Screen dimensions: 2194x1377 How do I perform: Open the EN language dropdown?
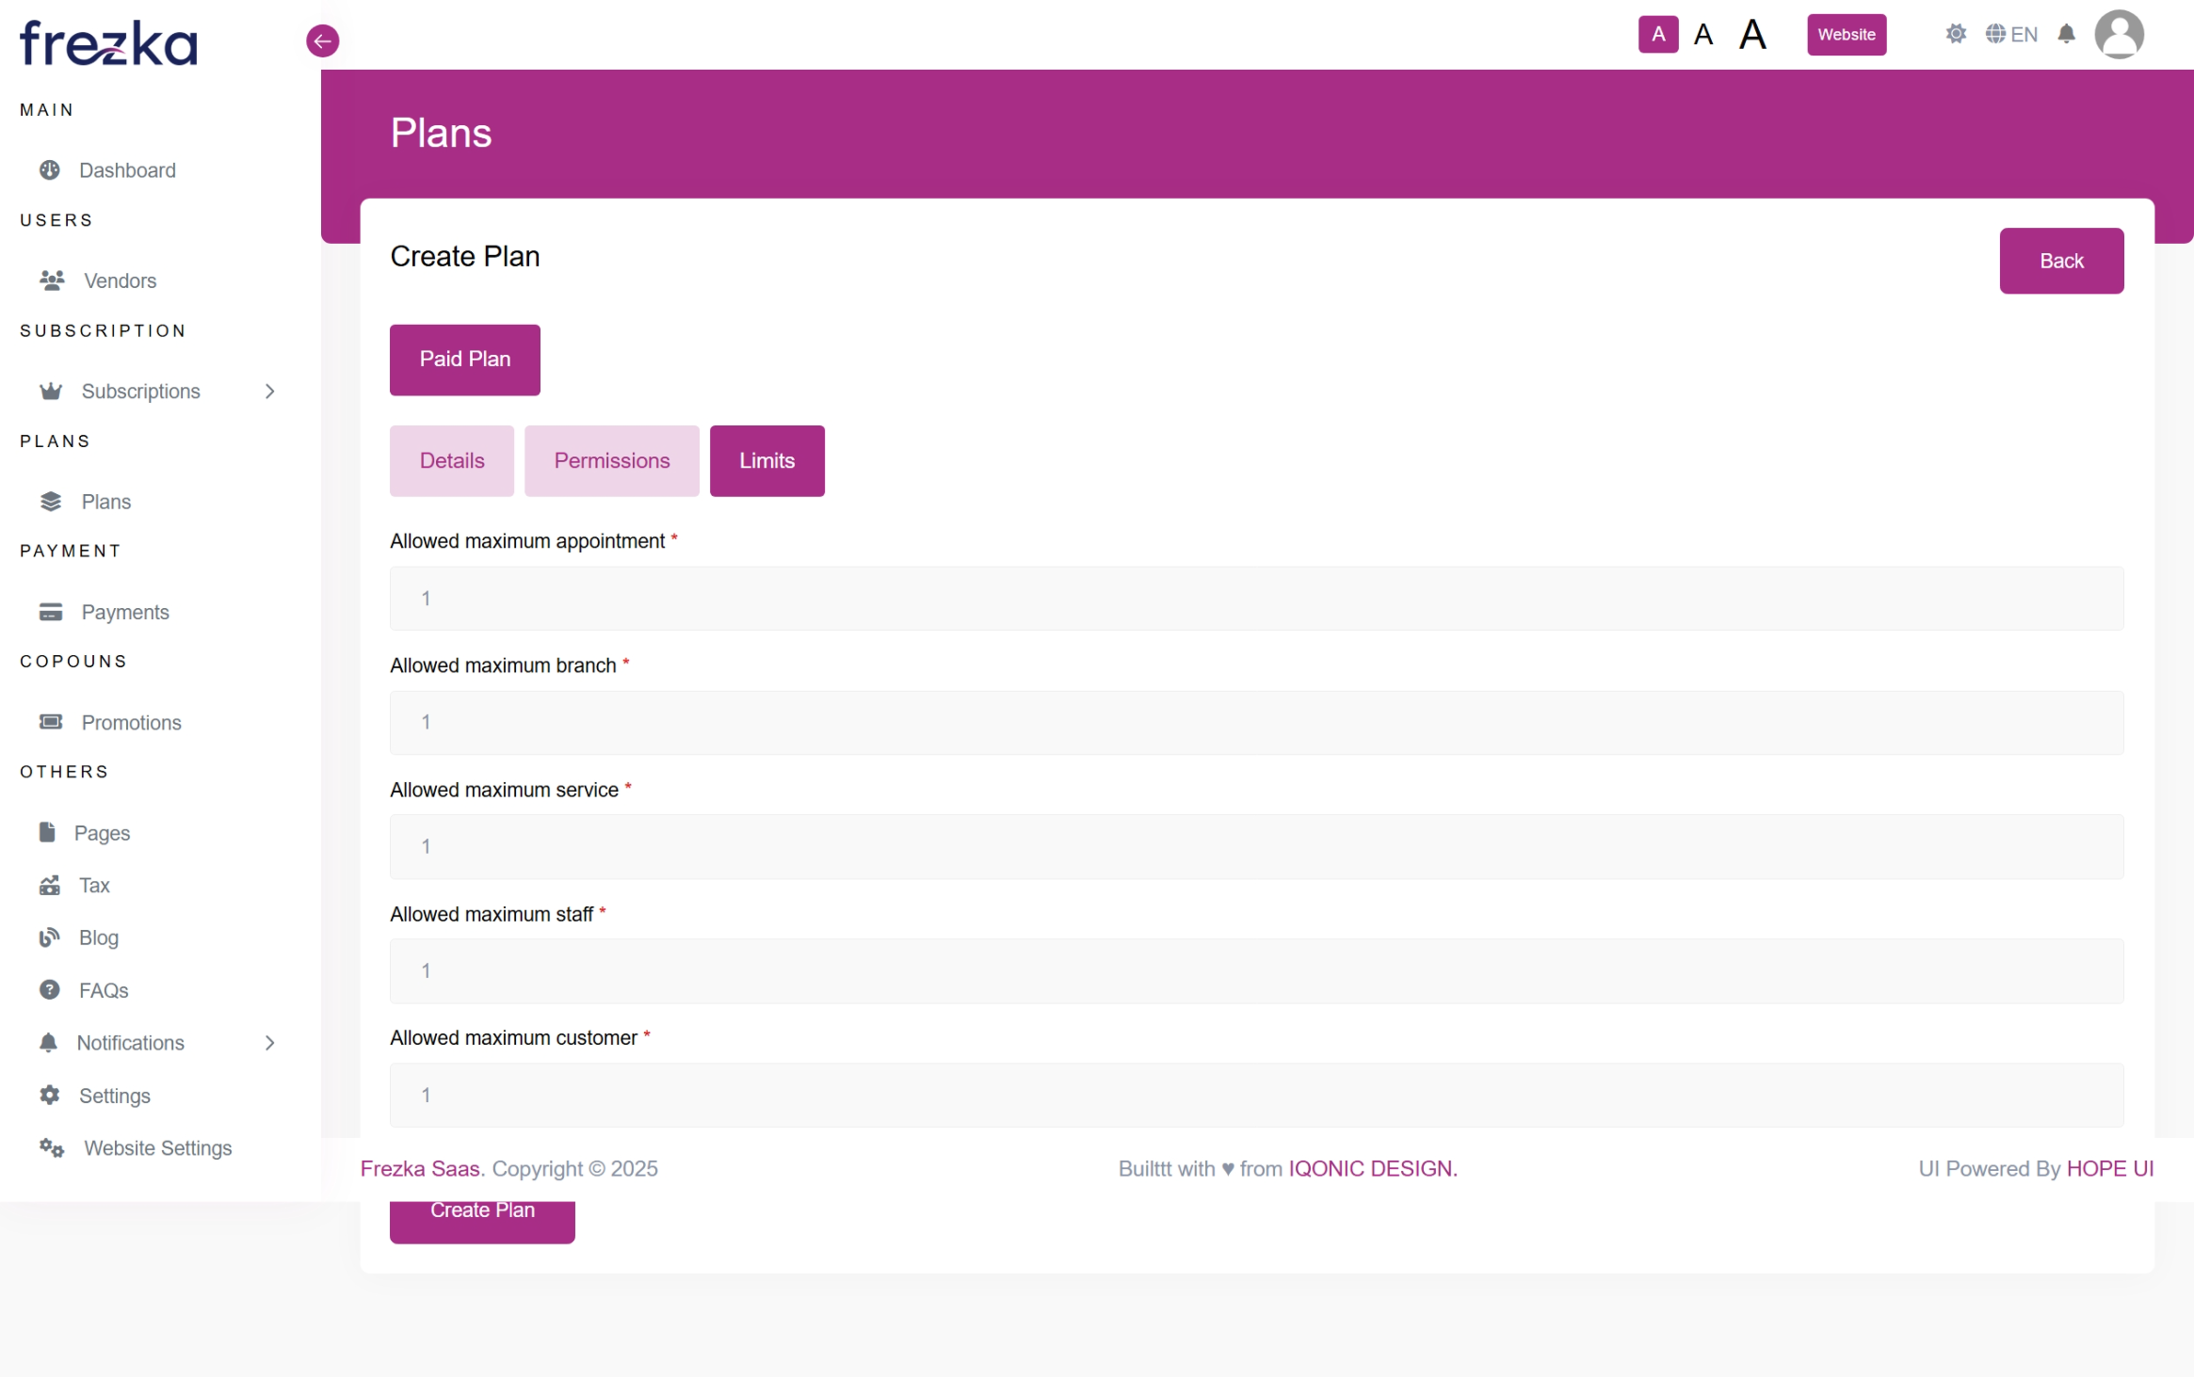pyautogui.click(x=2011, y=35)
